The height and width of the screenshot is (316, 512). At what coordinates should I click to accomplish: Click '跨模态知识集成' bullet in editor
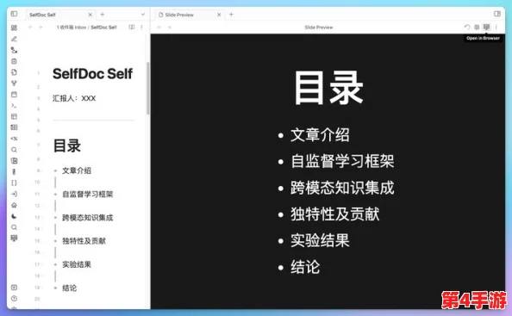(x=88, y=218)
